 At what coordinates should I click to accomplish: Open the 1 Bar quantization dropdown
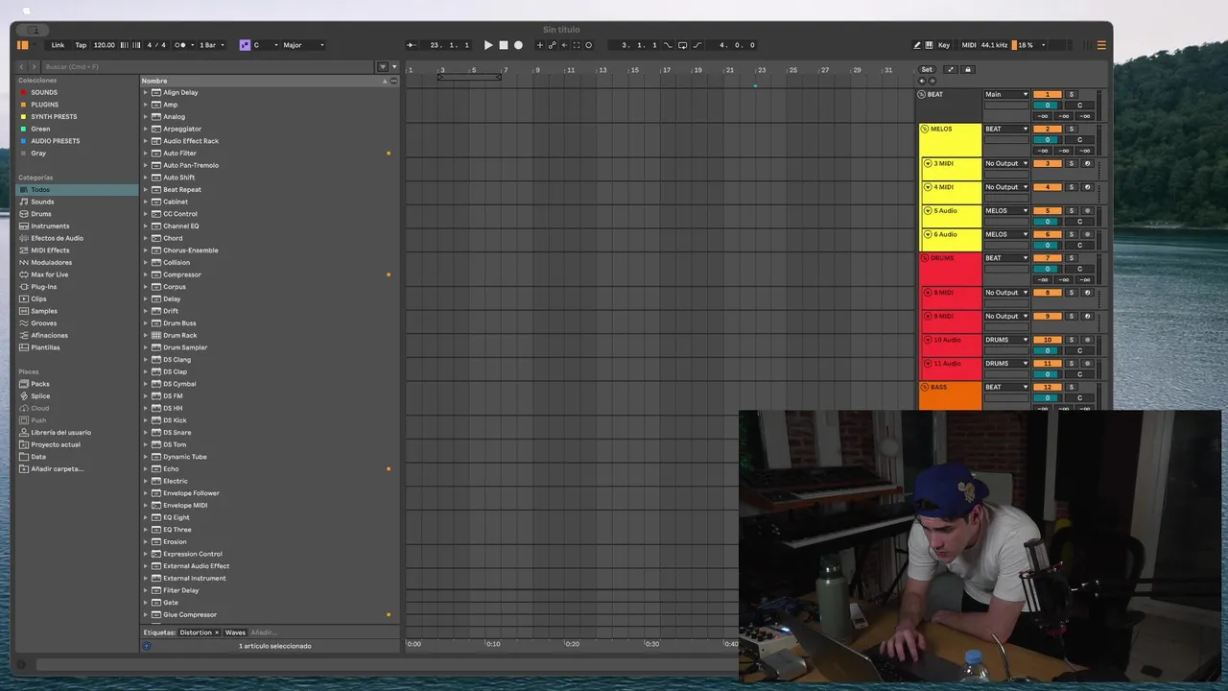(x=211, y=45)
